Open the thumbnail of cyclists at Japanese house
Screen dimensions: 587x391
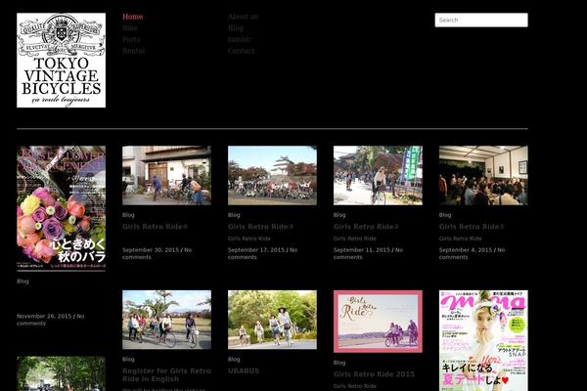166,176
